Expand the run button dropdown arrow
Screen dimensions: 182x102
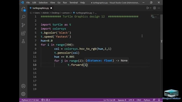point(150,8)
